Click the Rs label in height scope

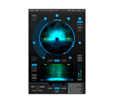point(72,80)
